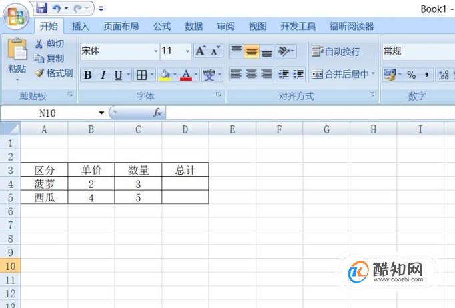Open the 数据 Data tab
This screenshot has height=308, width=455.
pyautogui.click(x=194, y=27)
